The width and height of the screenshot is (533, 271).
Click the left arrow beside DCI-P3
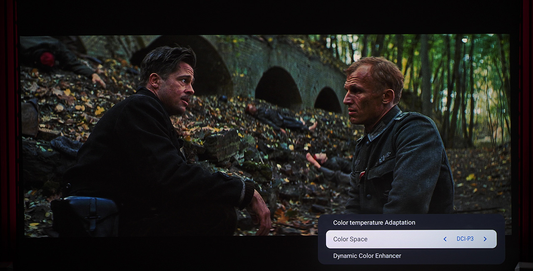(445, 239)
